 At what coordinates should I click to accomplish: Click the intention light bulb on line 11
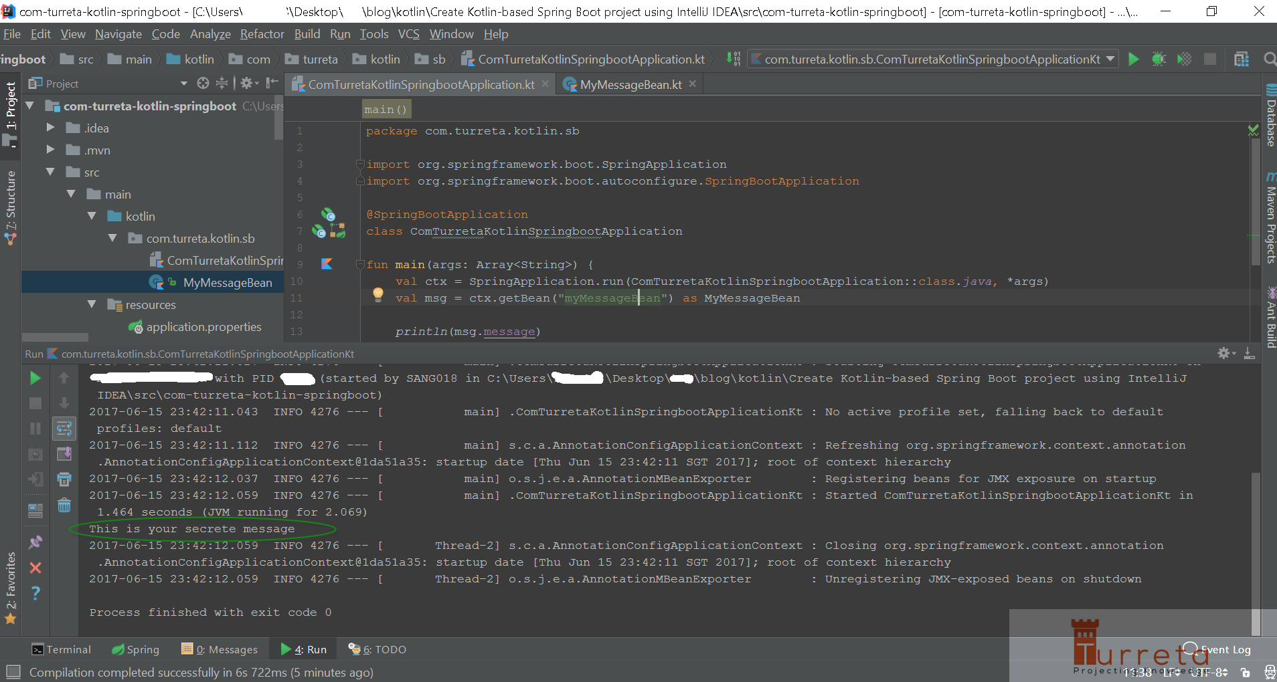coord(378,294)
